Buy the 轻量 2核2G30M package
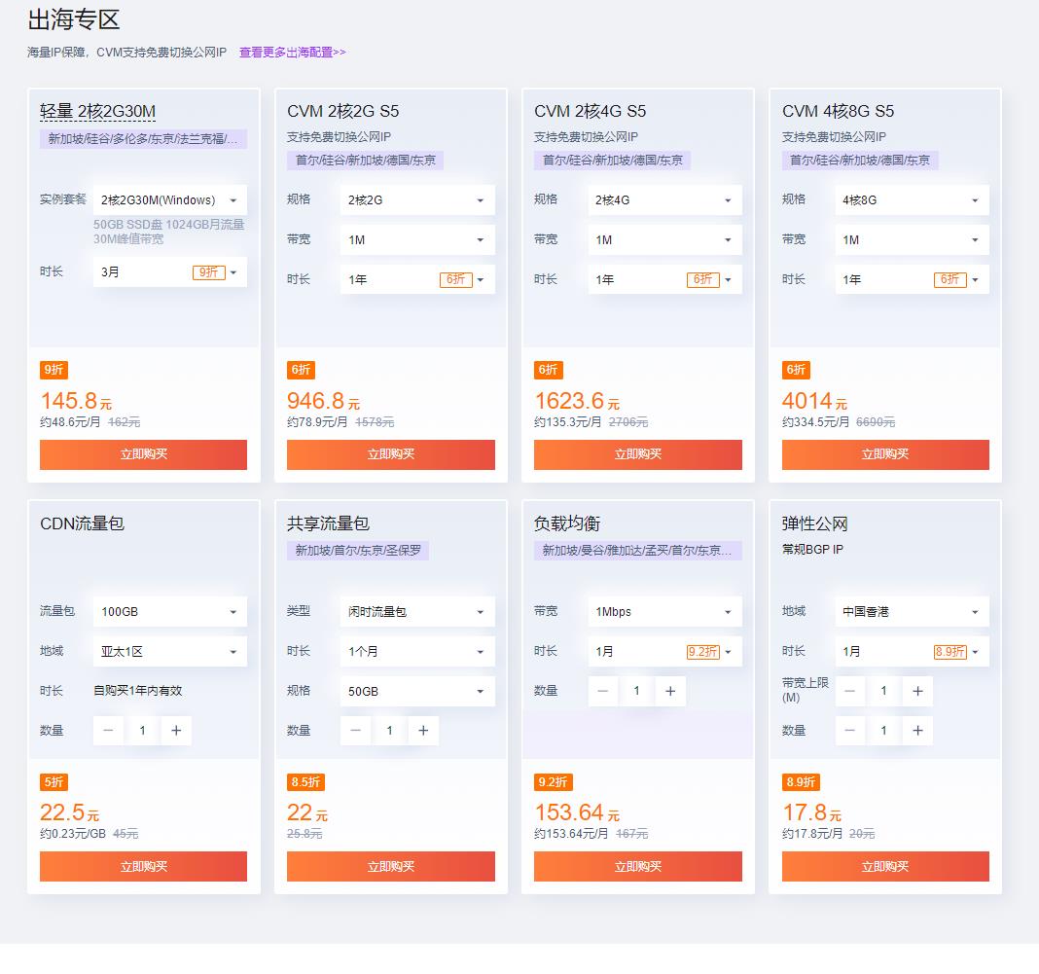Viewport: 1039px width, 974px height. coord(143,454)
